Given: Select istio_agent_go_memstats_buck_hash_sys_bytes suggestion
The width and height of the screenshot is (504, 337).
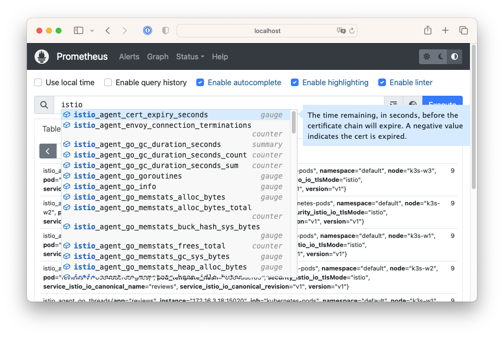Looking at the screenshot, I should click(x=176, y=231).
